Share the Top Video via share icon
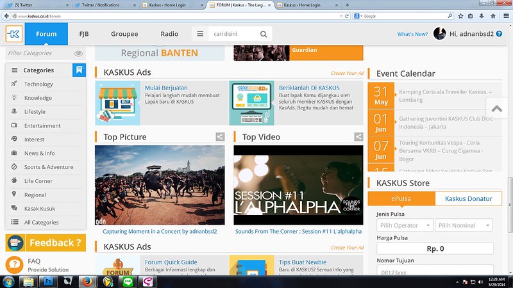The image size is (513, 288). click(x=358, y=137)
